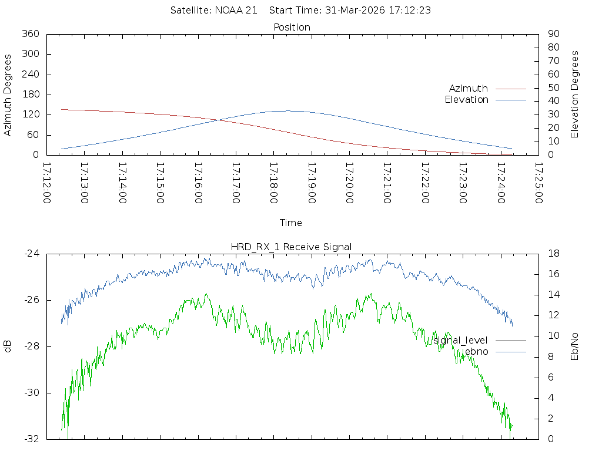Click the 17:18:00 time tick label

coord(273,183)
